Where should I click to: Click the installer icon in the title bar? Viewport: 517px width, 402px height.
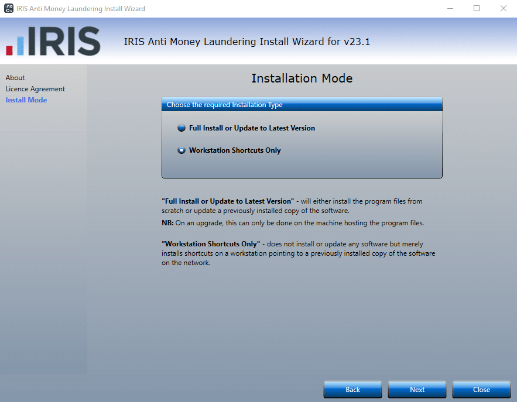pos(9,9)
